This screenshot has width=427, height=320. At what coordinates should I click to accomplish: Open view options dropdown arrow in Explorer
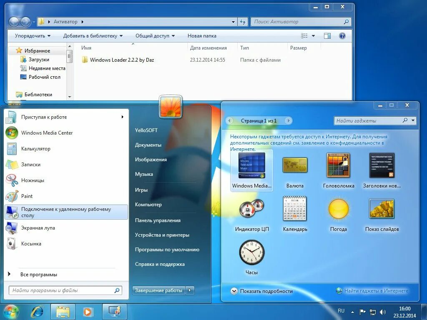coord(313,36)
